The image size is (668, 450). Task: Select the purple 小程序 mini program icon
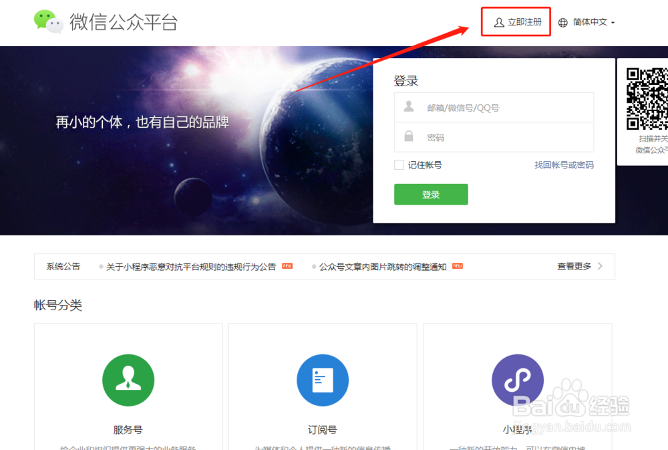(x=518, y=380)
